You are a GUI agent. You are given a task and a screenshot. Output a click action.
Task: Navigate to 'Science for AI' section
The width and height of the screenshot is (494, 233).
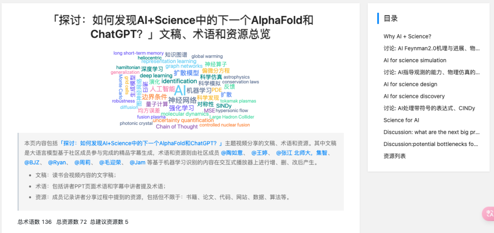(401, 120)
